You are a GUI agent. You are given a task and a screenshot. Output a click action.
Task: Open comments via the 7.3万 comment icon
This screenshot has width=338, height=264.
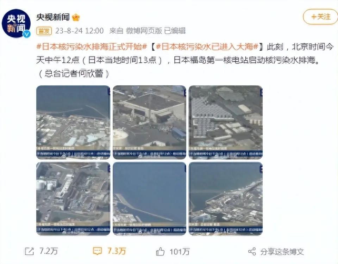click(97, 251)
